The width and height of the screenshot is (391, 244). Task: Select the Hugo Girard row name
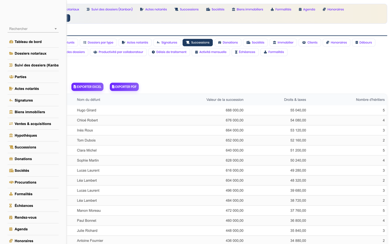pos(87,110)
